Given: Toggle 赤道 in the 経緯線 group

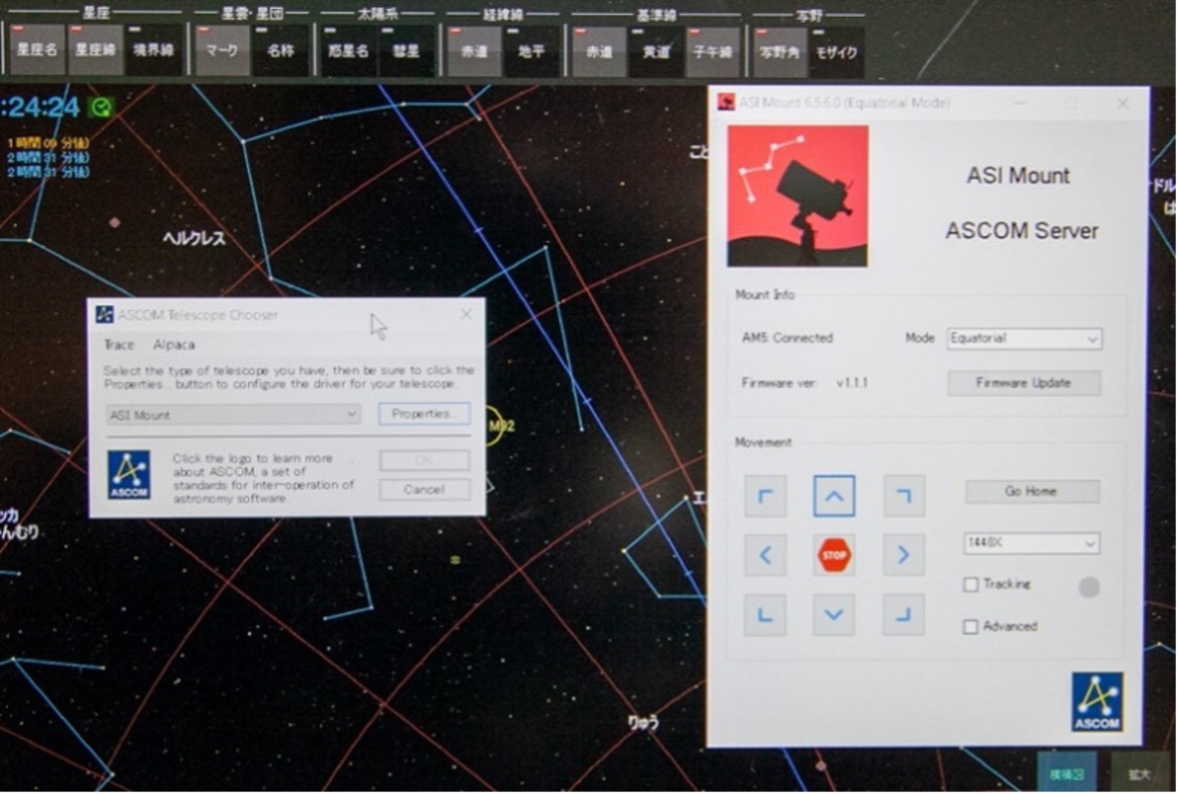Looking at the screenshot, I should coord(474,50).
